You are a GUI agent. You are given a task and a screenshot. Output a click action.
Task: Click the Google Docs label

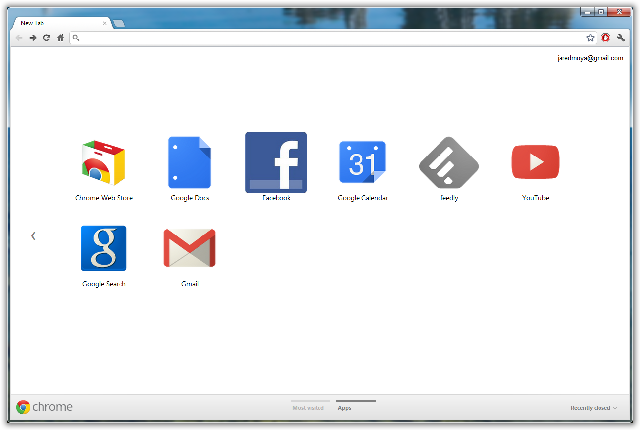[190, 198]
